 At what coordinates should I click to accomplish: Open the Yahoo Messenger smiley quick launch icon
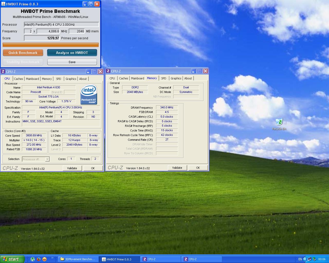click(x=44, y=259)
